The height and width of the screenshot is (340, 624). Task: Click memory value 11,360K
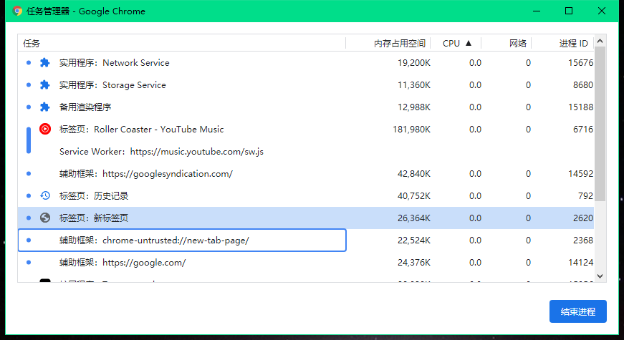[414, 85]
